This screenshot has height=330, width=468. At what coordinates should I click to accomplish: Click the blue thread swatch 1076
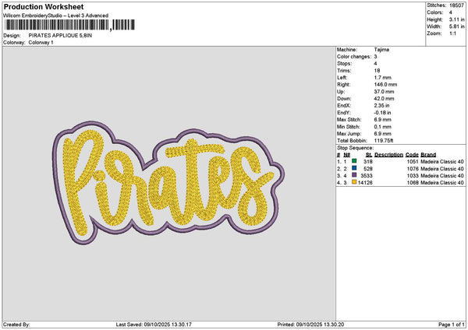coord(354,168)
